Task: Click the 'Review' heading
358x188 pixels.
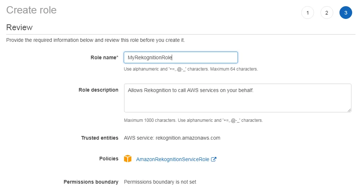Action: coord(19,27)
